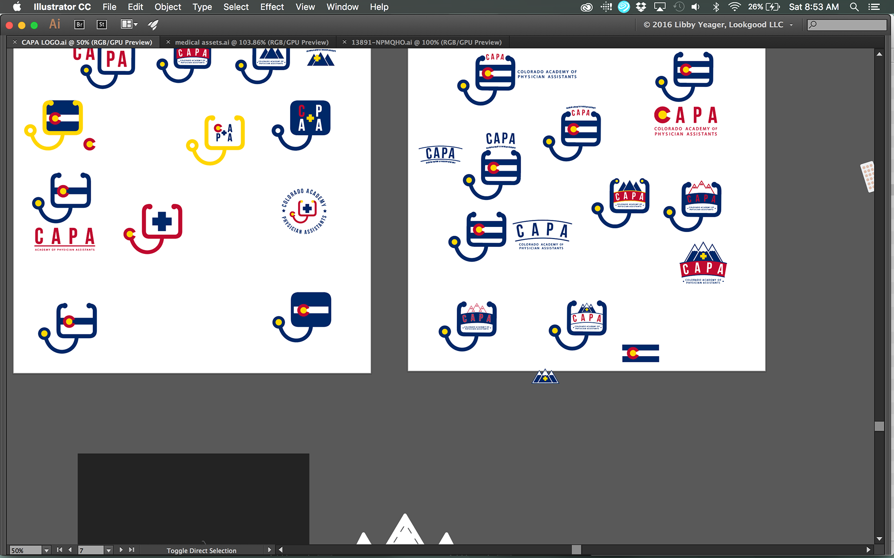Screen dimensions: 894x558
Task: Open the View menu
Action: [x=305, y=7]
